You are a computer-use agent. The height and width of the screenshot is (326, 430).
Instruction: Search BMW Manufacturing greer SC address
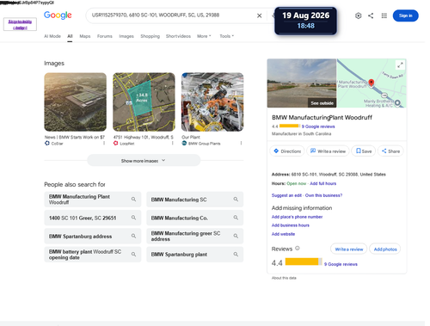[x=194, y=236]
